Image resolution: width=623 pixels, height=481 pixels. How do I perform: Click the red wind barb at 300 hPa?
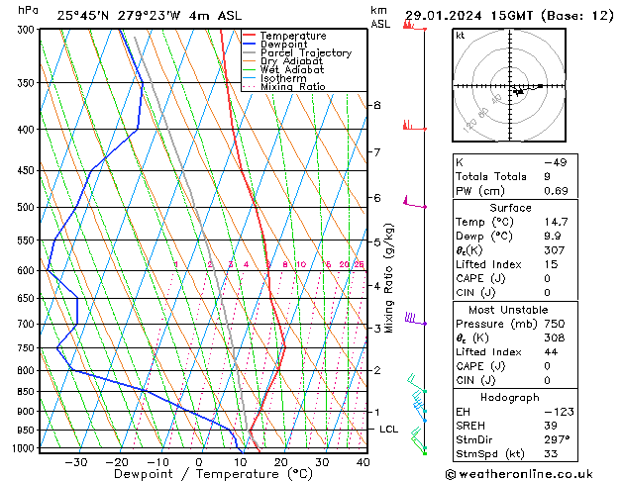pyautogui.click(x=414, y=26)
